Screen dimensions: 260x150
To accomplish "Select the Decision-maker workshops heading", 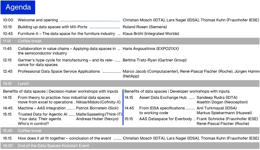I will click(60, 91).
